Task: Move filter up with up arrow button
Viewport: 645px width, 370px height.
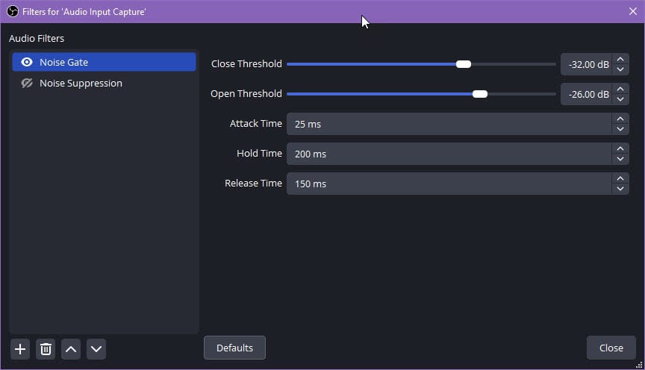Action: (71, 349)
